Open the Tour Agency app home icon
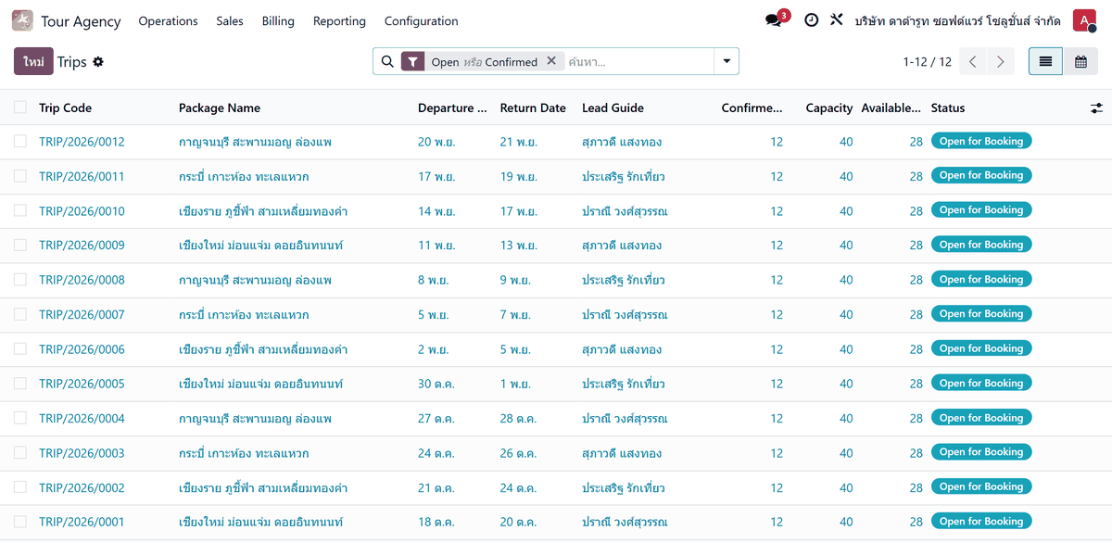1112x543 pixels. 22,20
